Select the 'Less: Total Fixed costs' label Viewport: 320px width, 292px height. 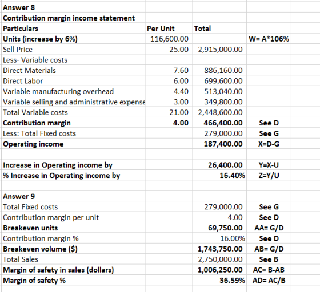point(39,133)
